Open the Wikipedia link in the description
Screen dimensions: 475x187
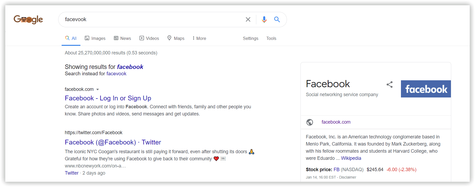coord(351,158)
